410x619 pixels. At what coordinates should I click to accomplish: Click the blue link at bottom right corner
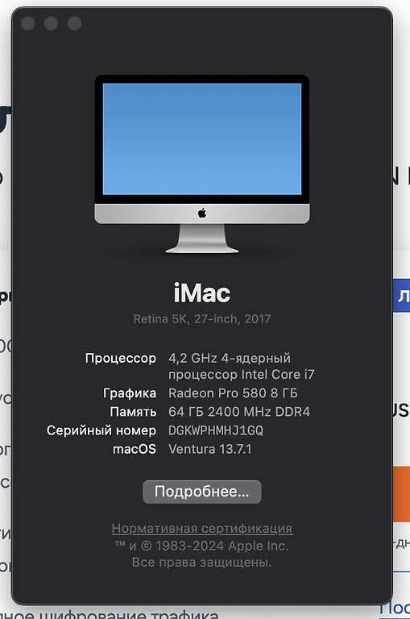point(395,609)
